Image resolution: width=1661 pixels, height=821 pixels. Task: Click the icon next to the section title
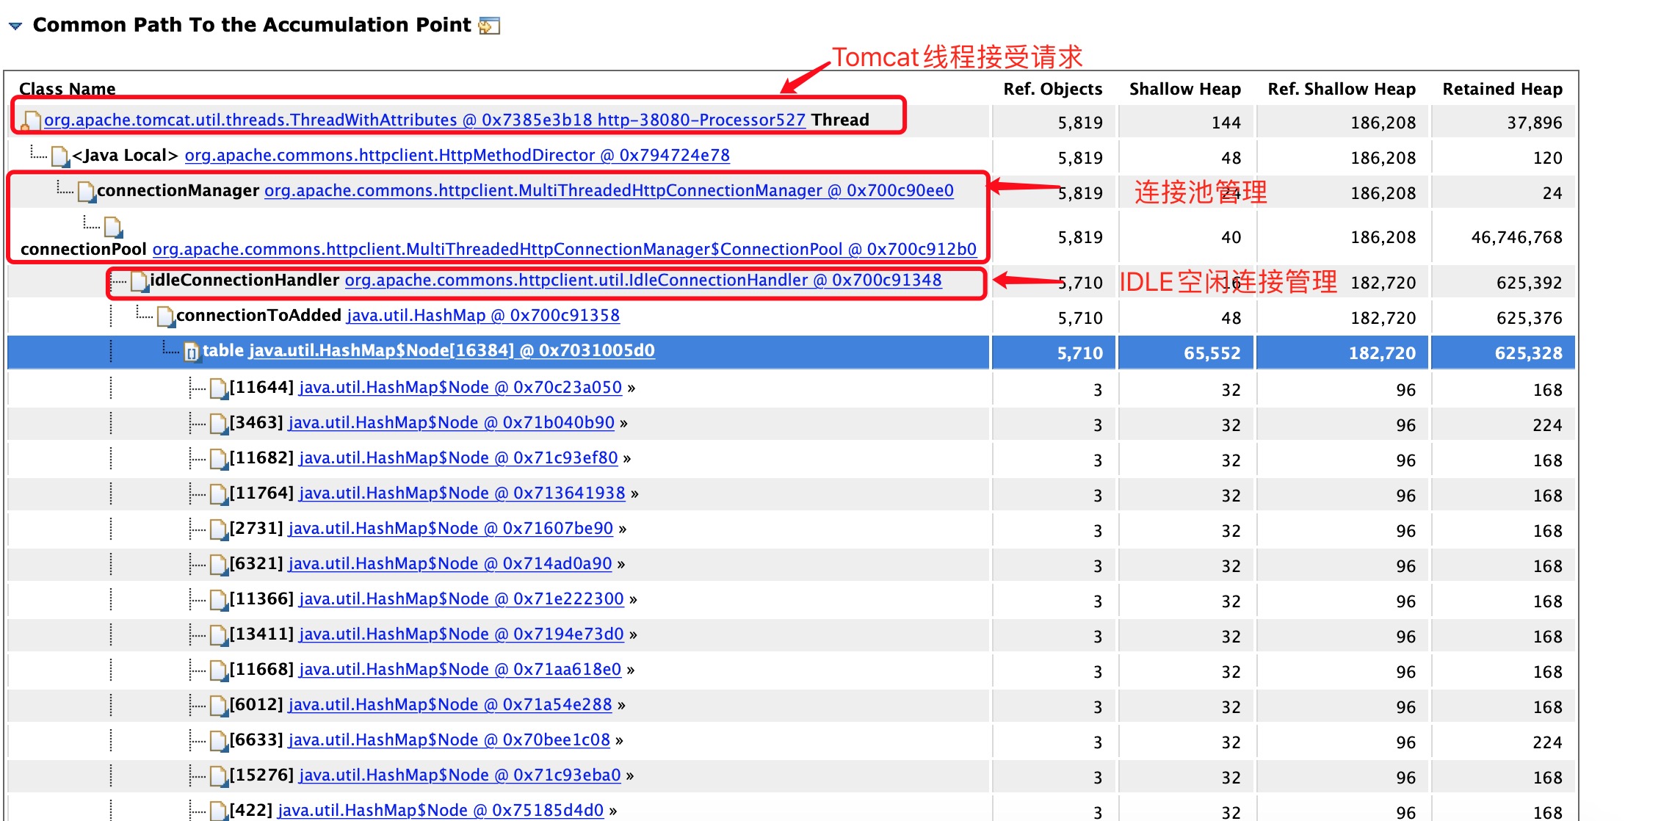point(489,26)
